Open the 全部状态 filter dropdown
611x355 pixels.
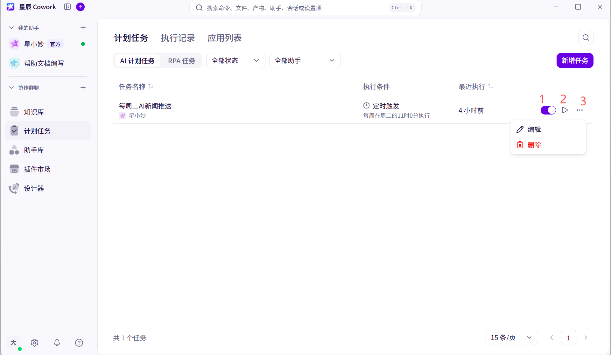pyautogui.click(x=236, y=60)
